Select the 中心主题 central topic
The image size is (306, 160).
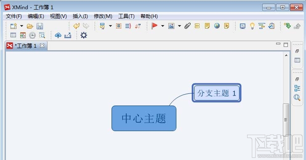click(x=144, y=118)
